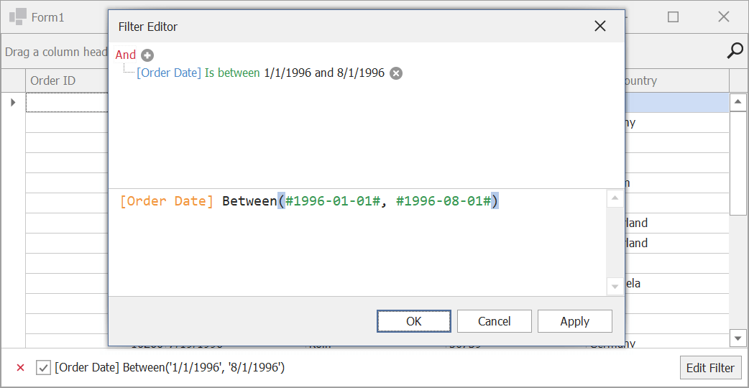Click the Cancel button
Image resolution: width=749 pixels, height=388 pixels.
coord(495,321)
